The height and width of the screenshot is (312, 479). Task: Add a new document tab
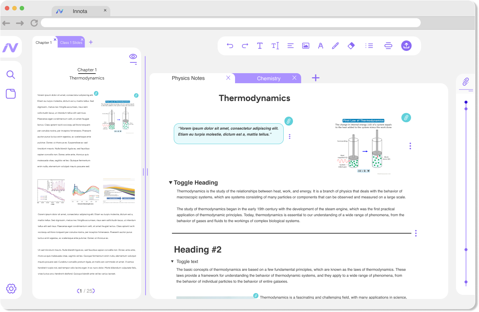click(x=91, y=42)
